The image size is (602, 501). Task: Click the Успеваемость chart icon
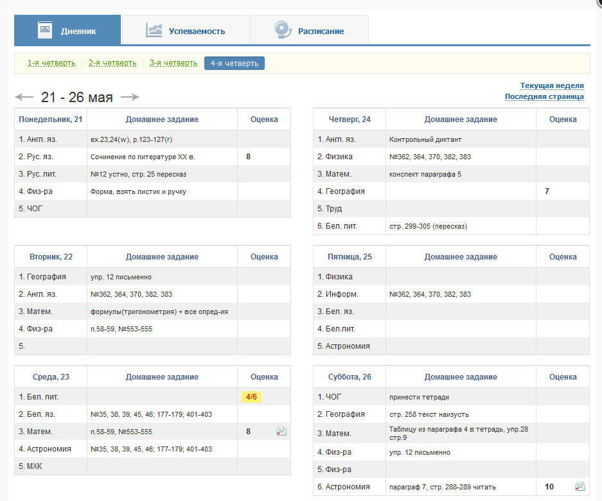click(x=154, y=30)
